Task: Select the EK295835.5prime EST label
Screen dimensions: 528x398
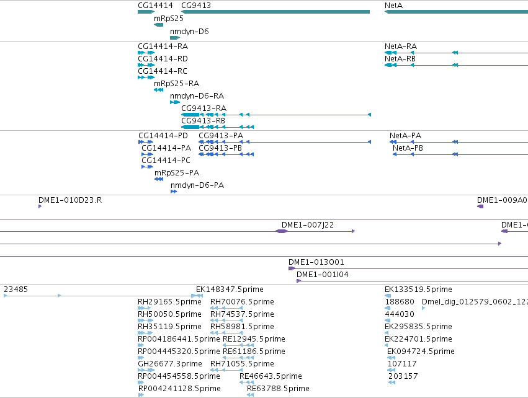Action: [x=419, y=327]
